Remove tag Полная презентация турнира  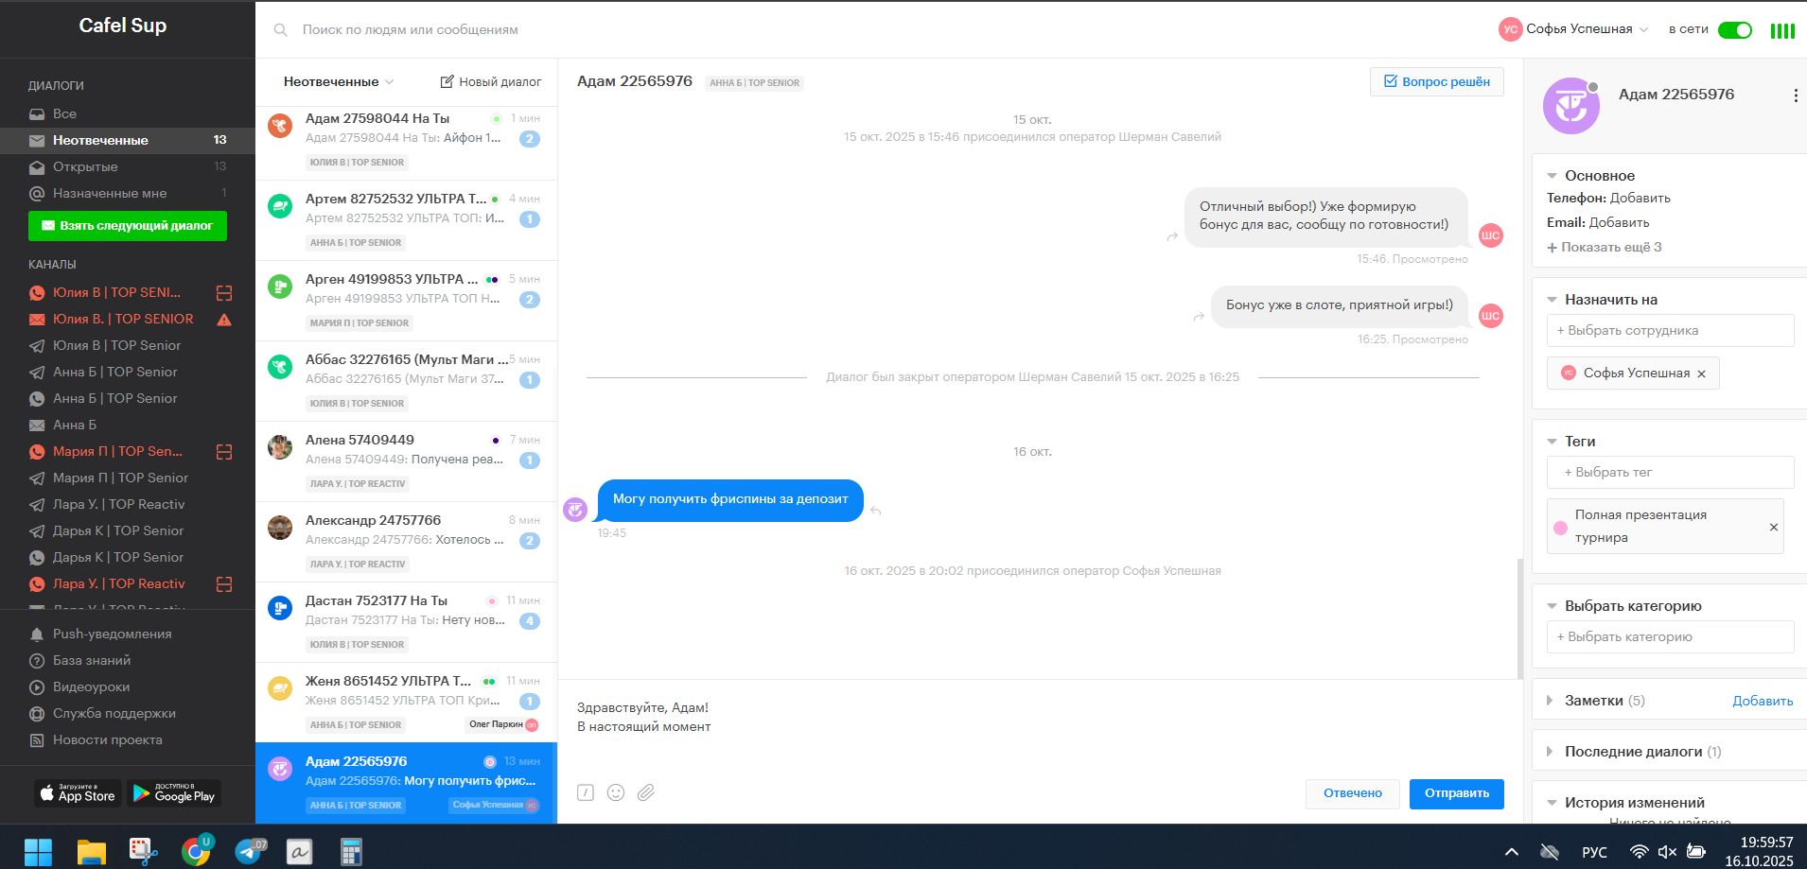(x=1774, y=527)
